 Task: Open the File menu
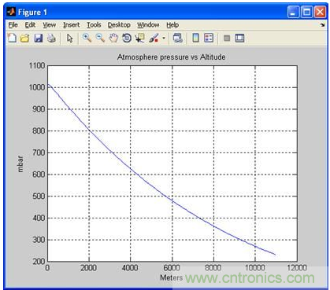[13, 25]
